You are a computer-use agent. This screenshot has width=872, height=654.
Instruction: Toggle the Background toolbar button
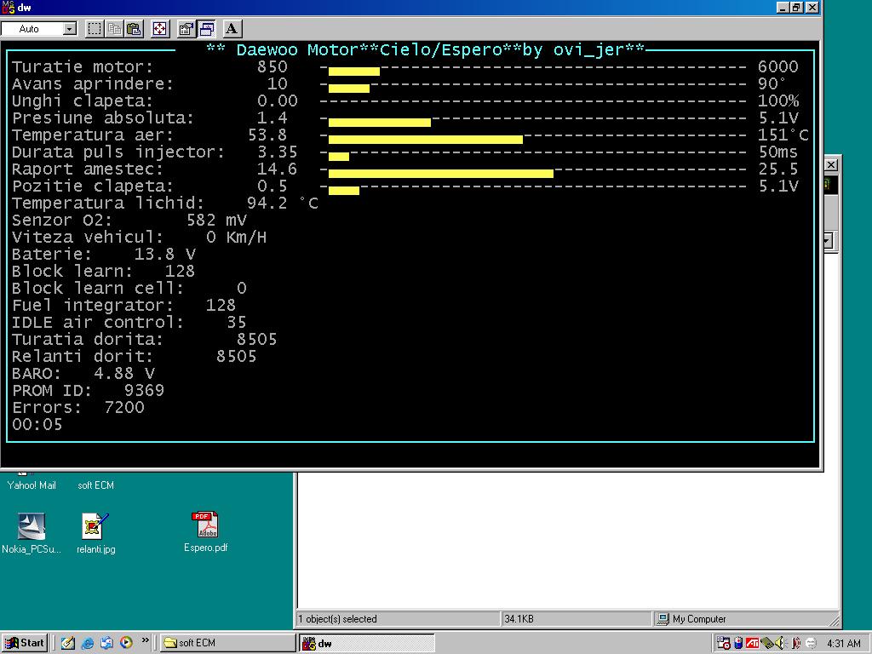[x=206, y=29]
